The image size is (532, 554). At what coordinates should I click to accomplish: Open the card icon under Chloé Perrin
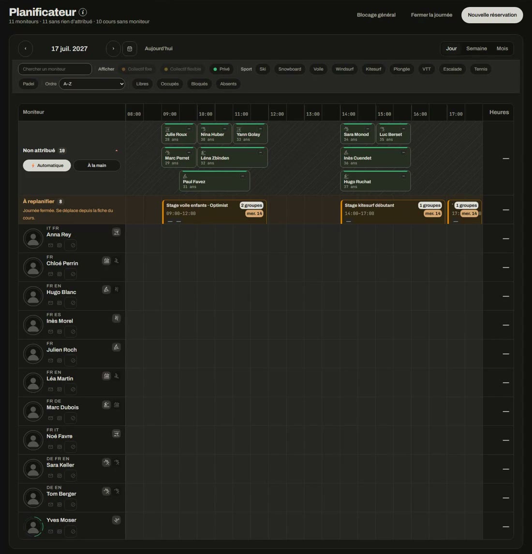[x=59, y=274]
